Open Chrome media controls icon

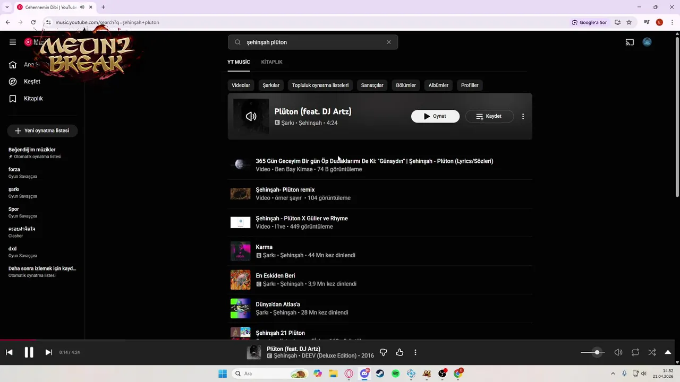647,22
